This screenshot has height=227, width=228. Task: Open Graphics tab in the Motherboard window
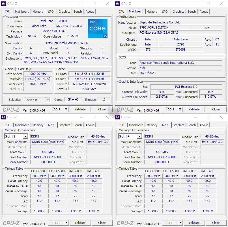(178, 12)
